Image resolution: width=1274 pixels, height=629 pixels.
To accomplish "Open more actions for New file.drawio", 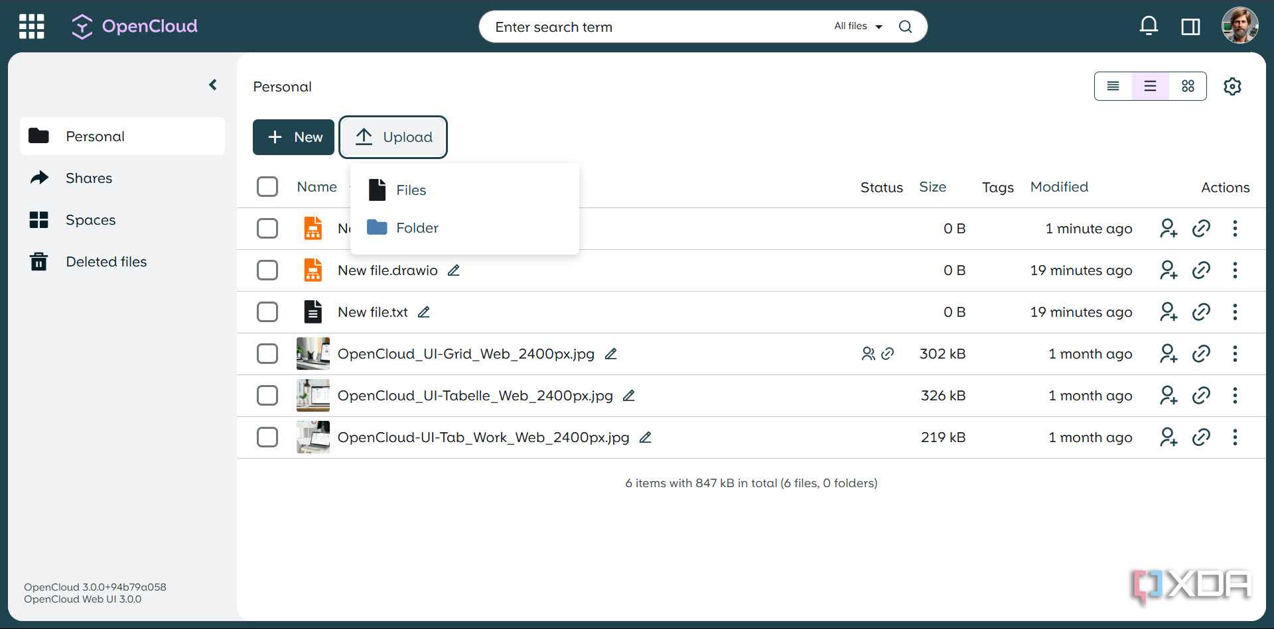I will coord(1235,270).
